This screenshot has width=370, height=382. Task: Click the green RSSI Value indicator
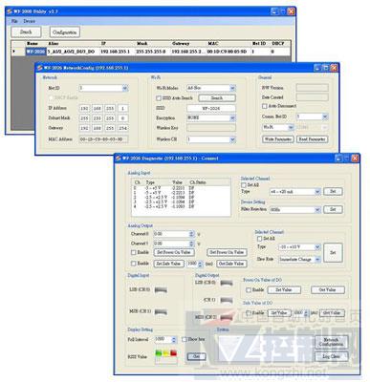click(159, 353)
